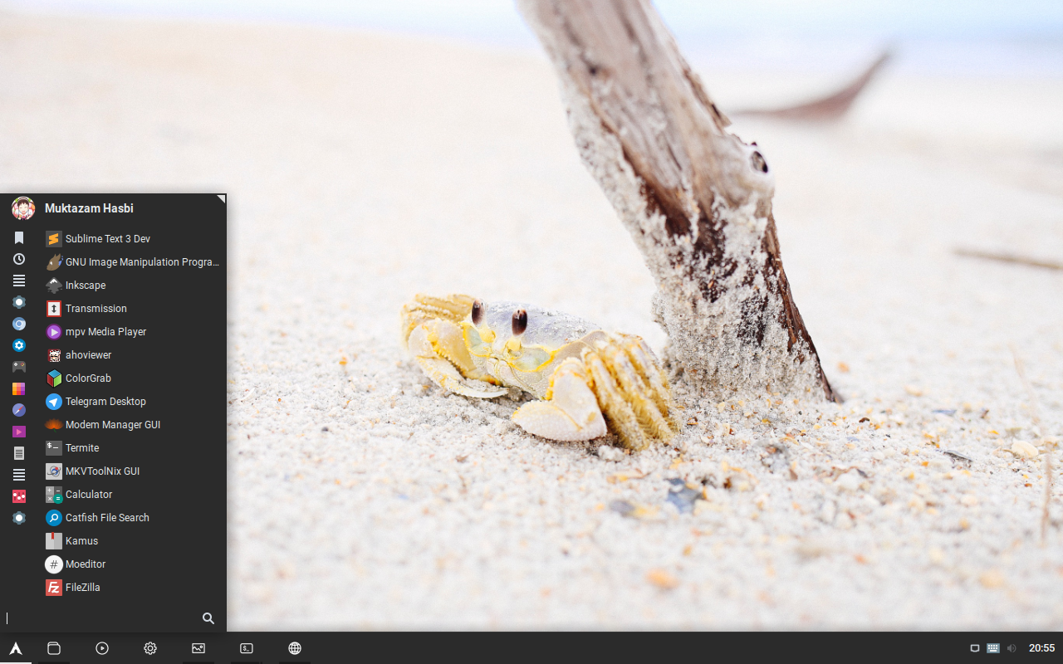Focus the menu search field
This screenshot has height=664, width=1063.
coord(100,618)
